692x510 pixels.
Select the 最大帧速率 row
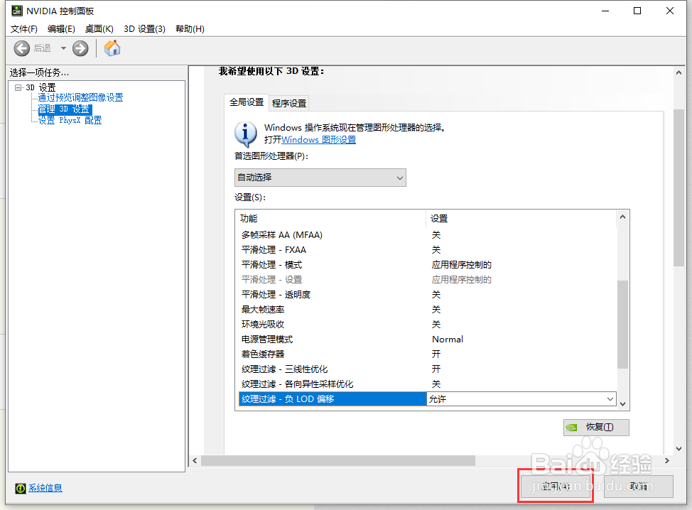[x=427, y=309]
